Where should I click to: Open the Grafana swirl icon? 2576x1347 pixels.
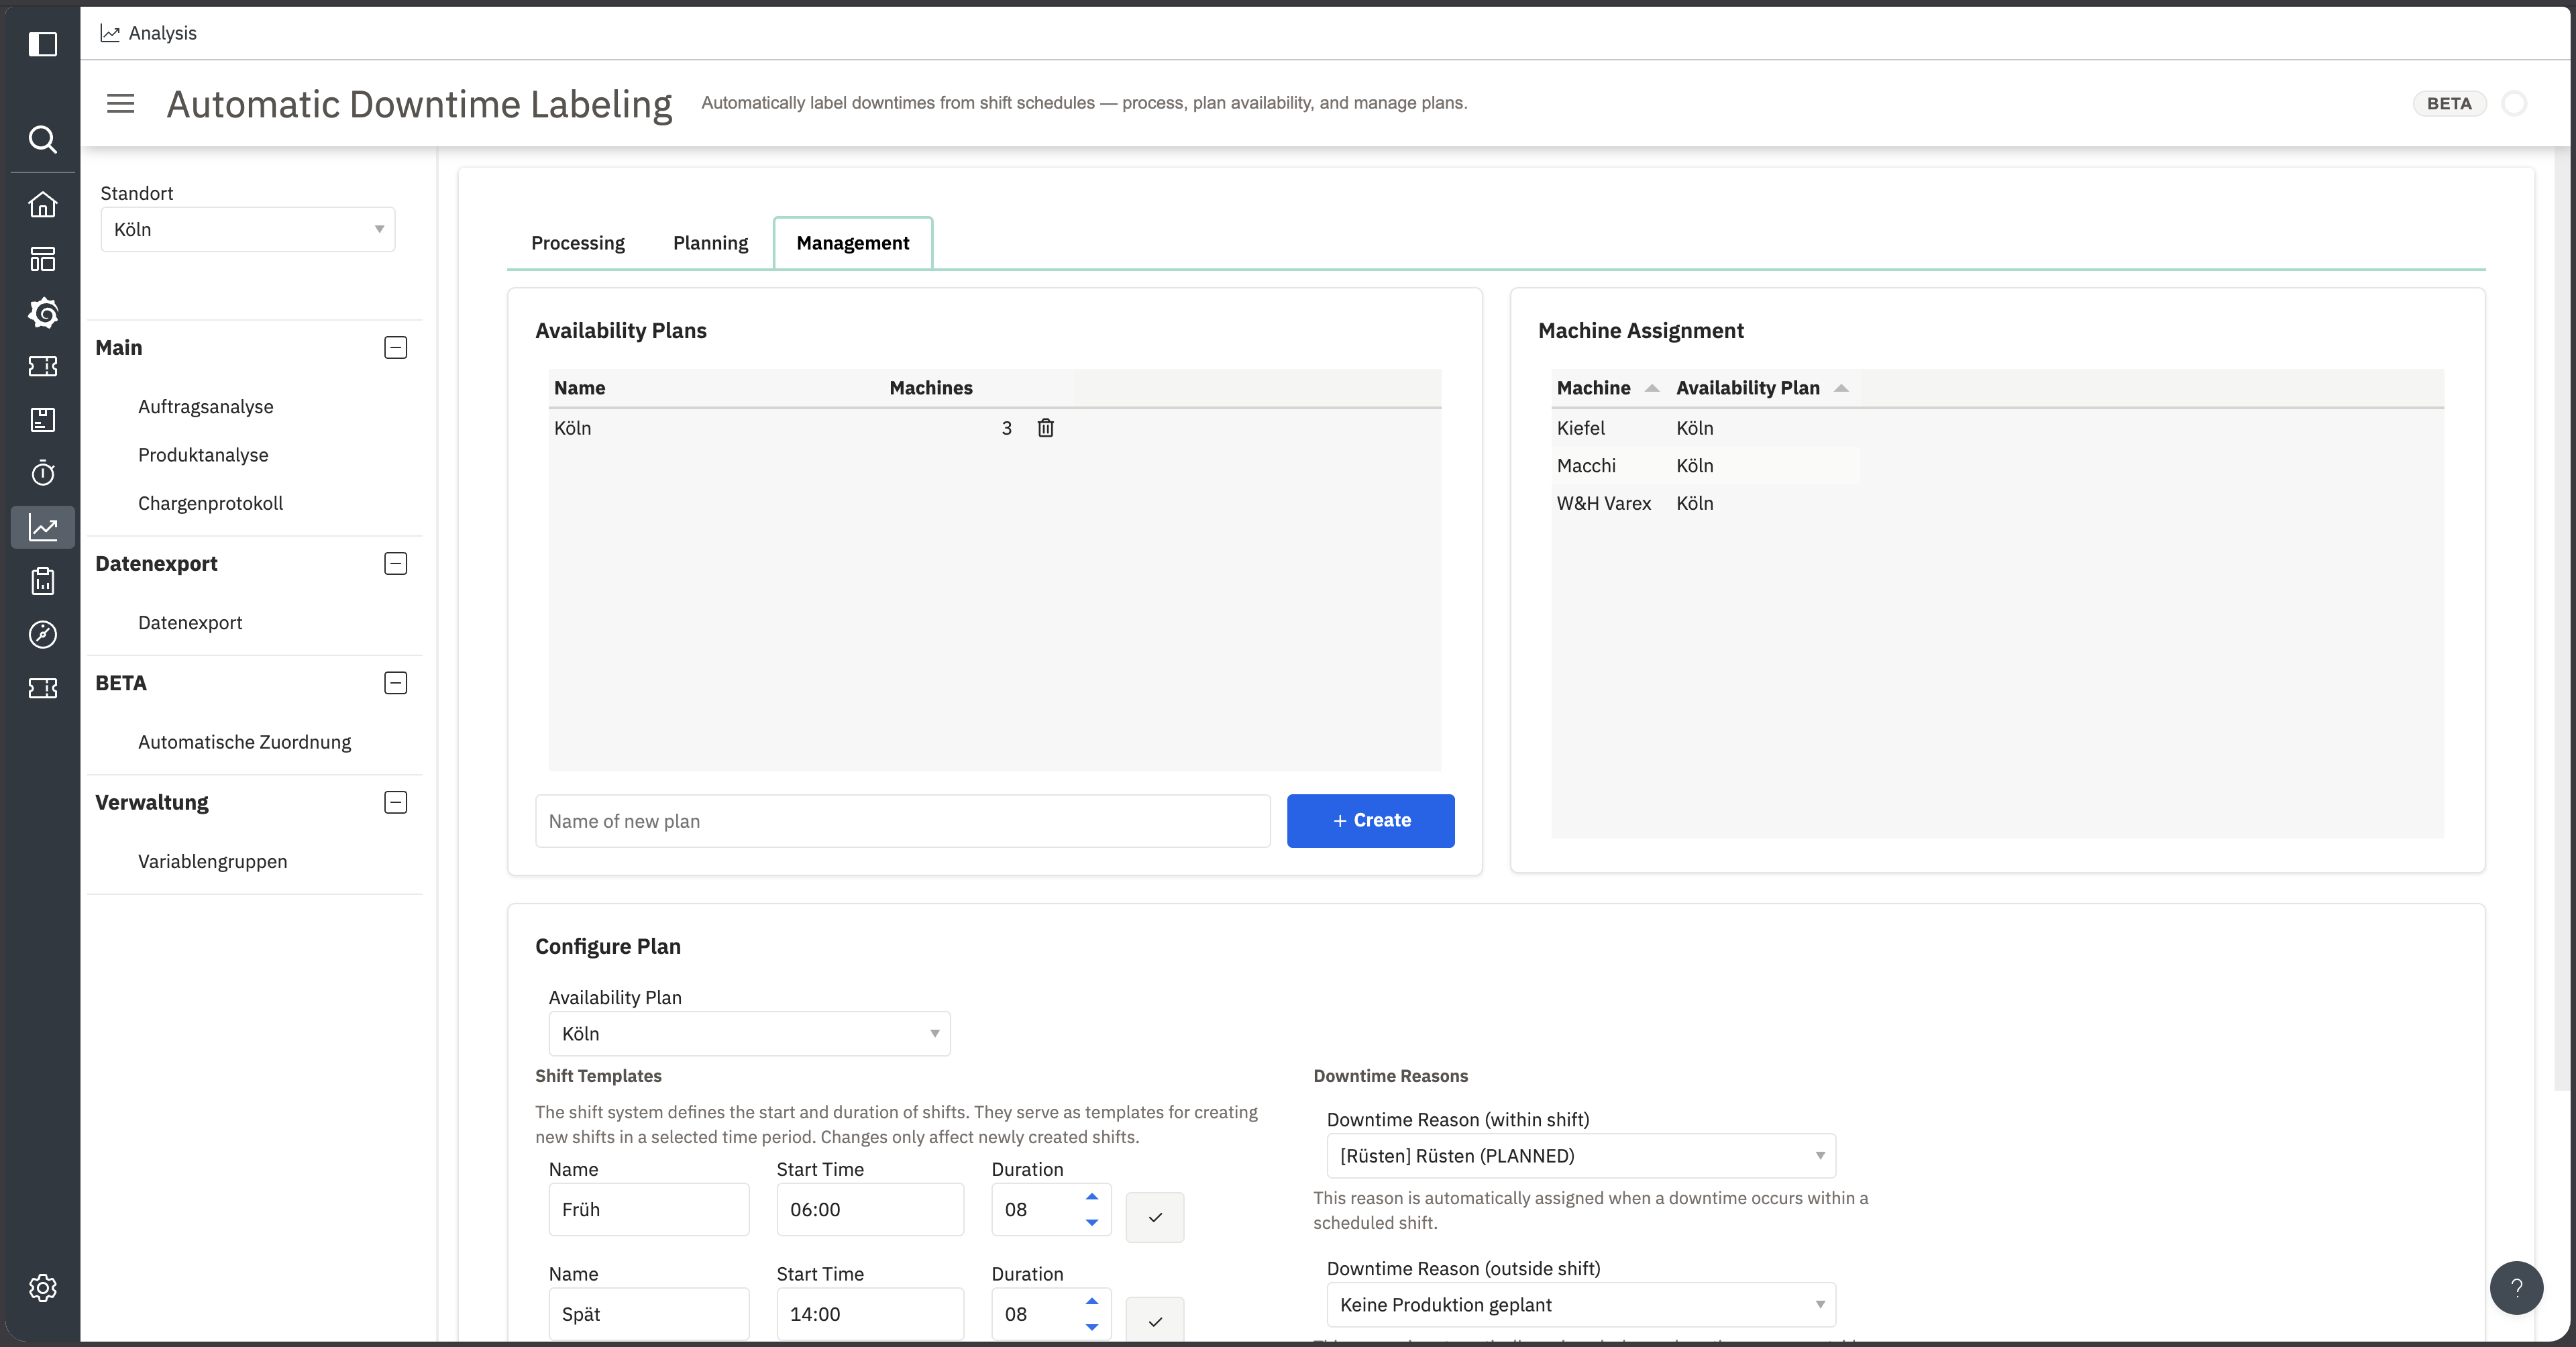(42, 313)
